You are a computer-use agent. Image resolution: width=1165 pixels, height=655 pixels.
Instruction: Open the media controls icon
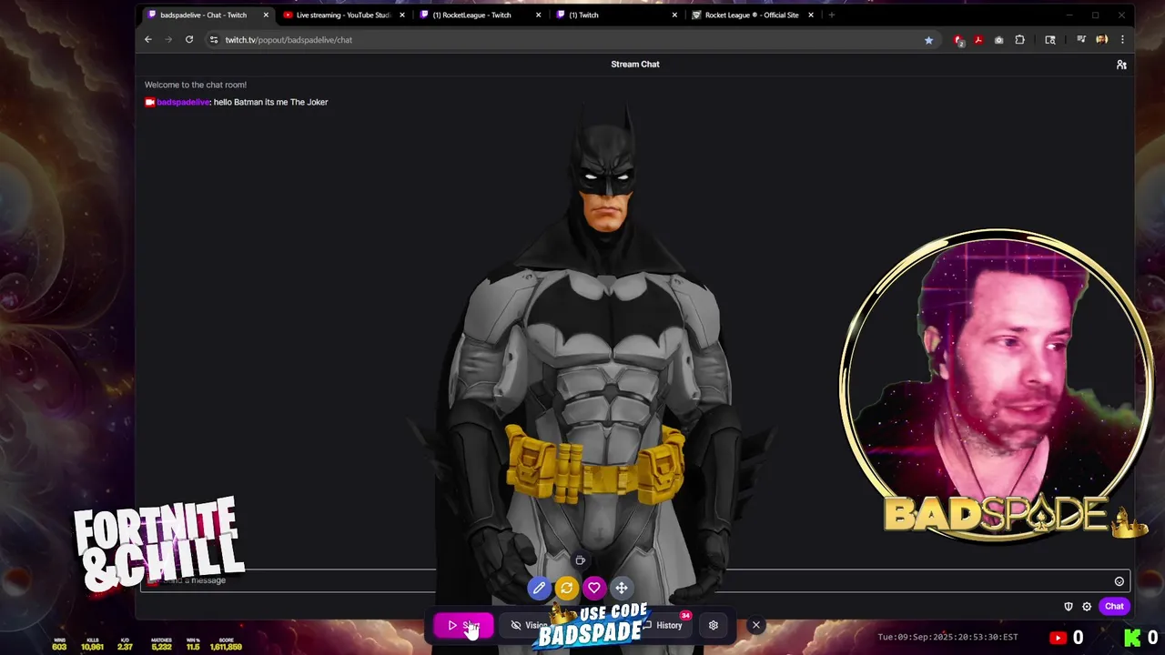[x=1080, y=40]
